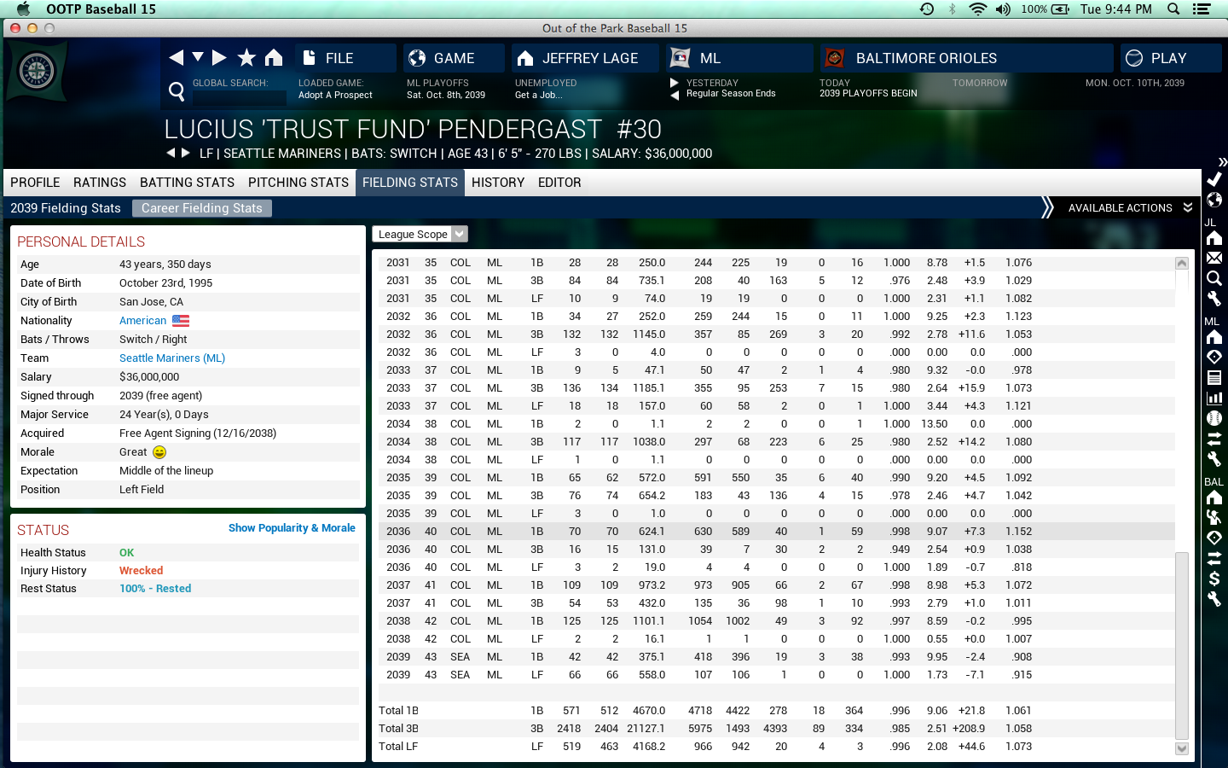The height and width of the screenshot is (768, 1228).
Task: Open the ML home icon in sidebar
Action: pos(1214,337)
